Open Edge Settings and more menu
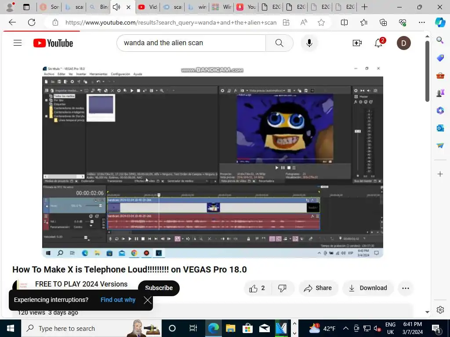This screenshot has width=450, height=337. (x=421, y=22)
